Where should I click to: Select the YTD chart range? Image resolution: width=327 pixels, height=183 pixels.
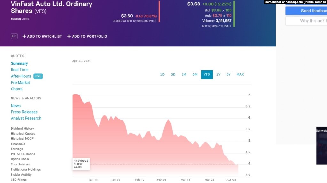point(207,74)
